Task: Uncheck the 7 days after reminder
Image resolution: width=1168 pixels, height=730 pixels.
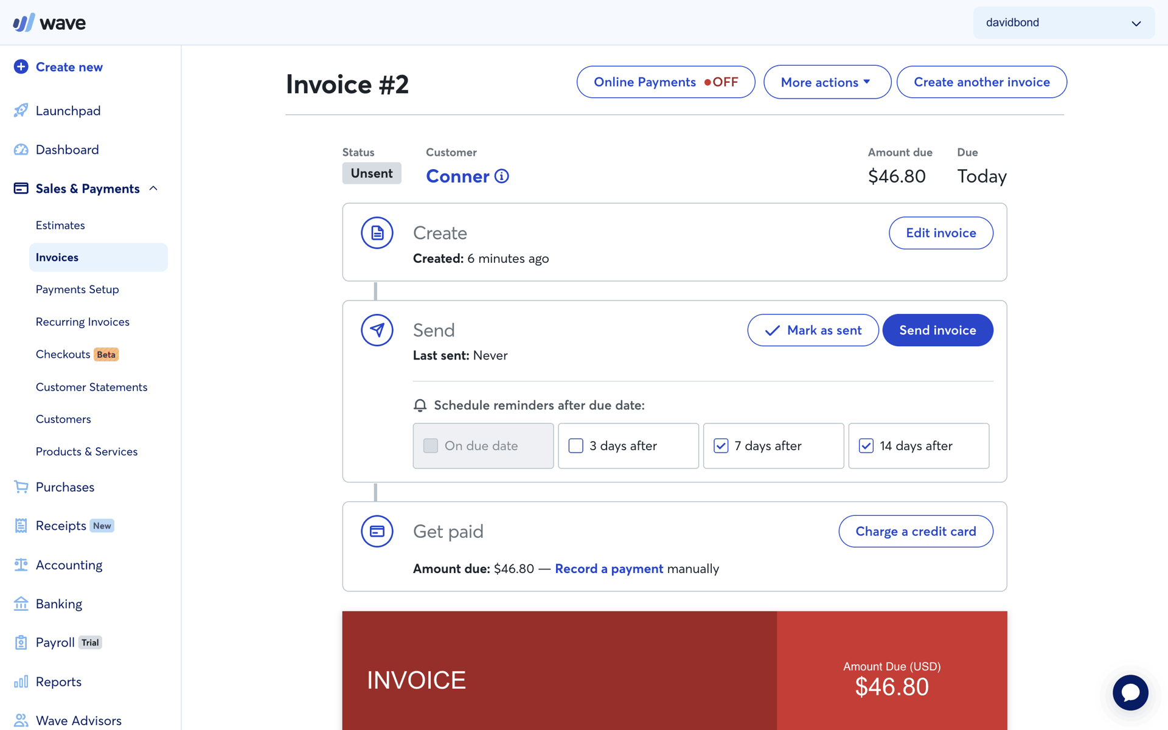Action: tap(721, 446)
